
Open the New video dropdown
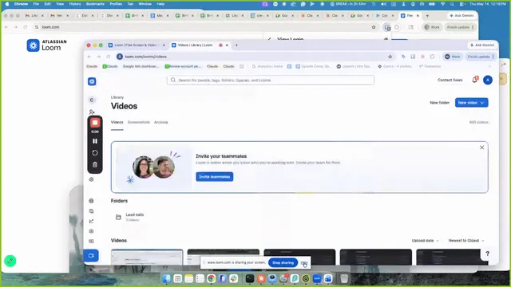point(471,103)
